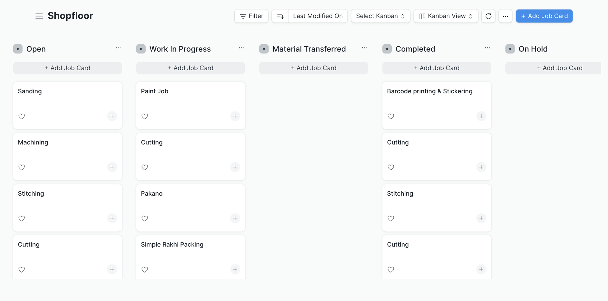The width and height of the screenshot is (608, 301).
Task: Click plus icon on Sanding card
Action: pos(112,116)
